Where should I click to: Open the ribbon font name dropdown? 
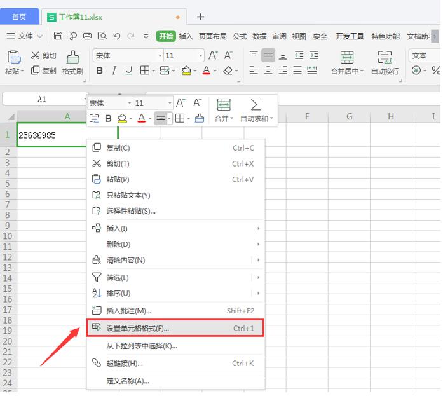(160, 56)
